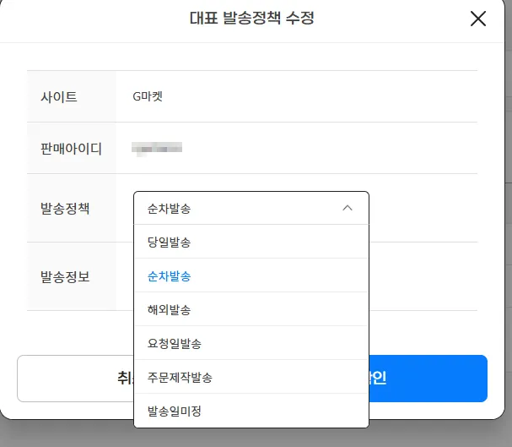Select 당일발송 from the dropdown list
Viewport: 512px width, 447px height.
[x=170, y=243]
